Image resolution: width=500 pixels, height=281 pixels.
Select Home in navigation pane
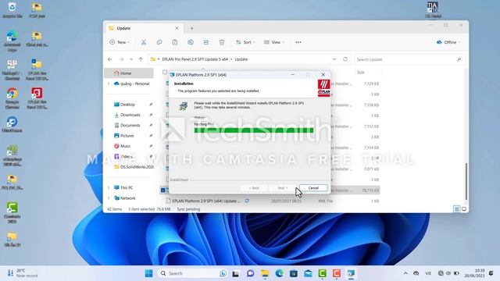point(129,73)
